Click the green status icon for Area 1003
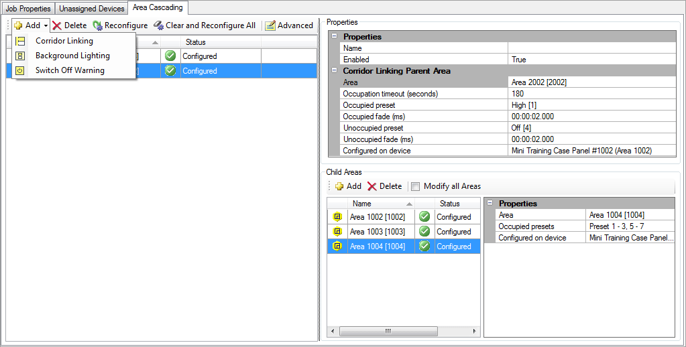 tap(424, 232)
